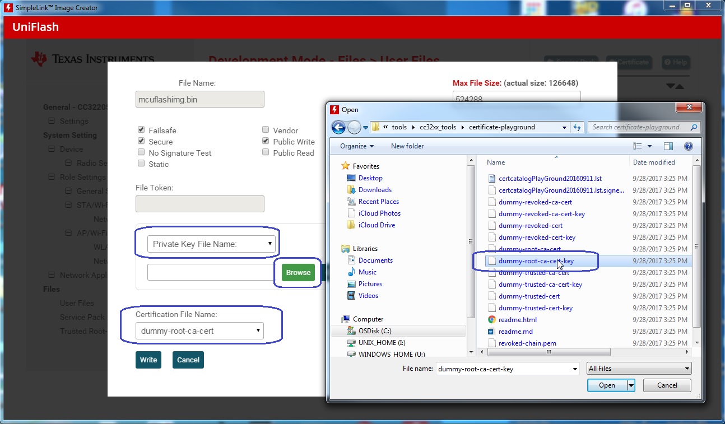Uncheck the Public Write checkbox
Viewport: 725px width, 424px height.
tap(266, 141)
